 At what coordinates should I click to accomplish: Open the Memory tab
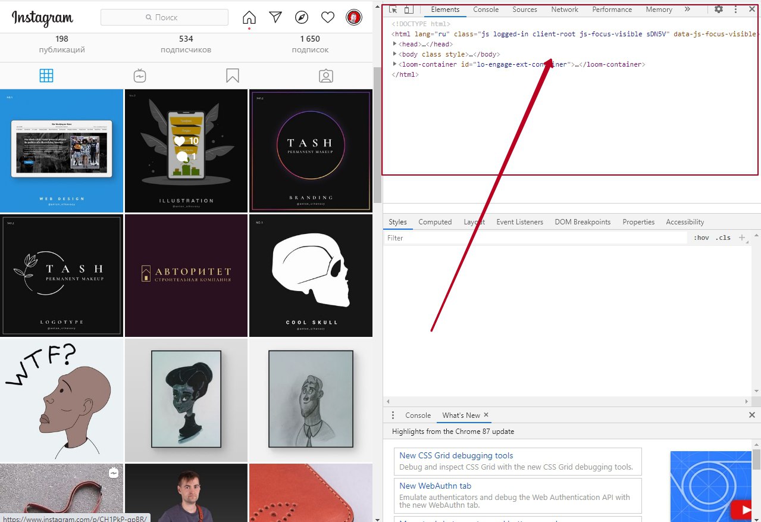coord(659,10)
